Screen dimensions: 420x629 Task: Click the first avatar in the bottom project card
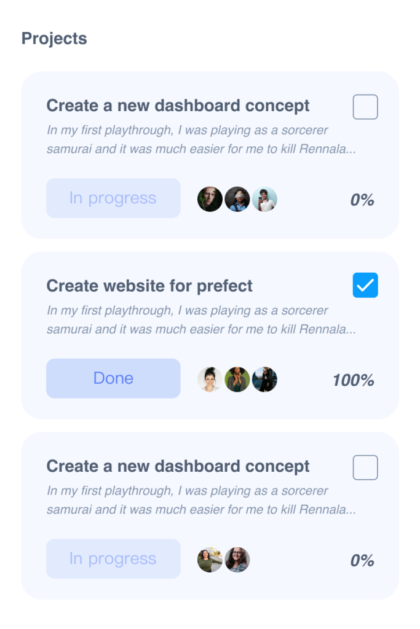[x=210, y=560]
